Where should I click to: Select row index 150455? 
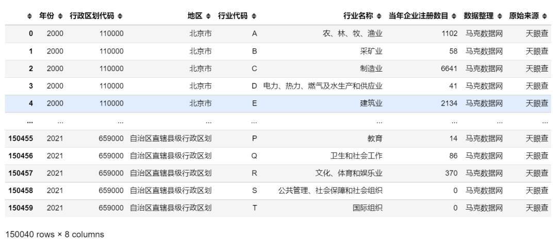(21, 139)
